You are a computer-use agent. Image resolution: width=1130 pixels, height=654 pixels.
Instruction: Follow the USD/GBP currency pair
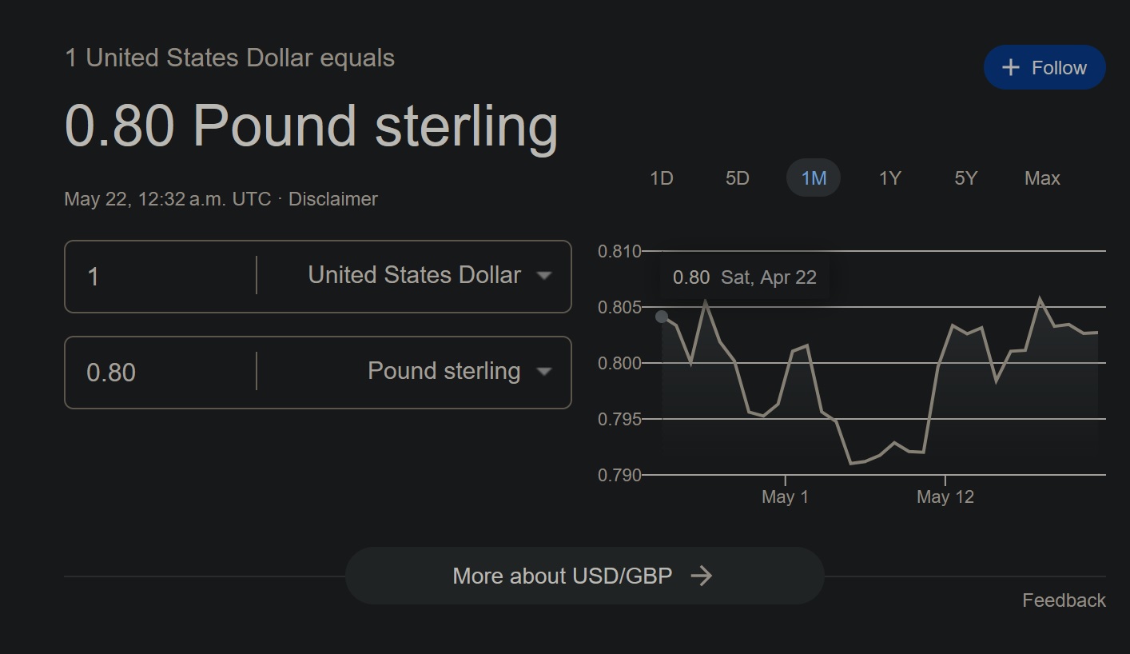pos(1044,68)
